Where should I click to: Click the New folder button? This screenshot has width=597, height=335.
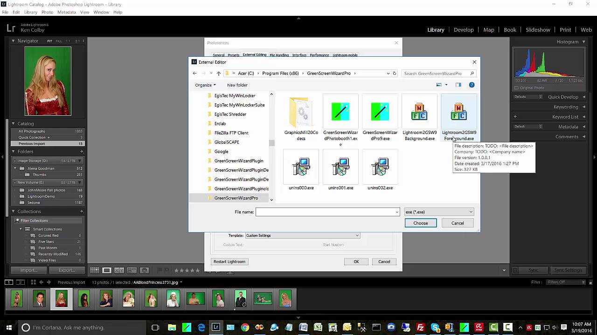[x=237, y=85]
